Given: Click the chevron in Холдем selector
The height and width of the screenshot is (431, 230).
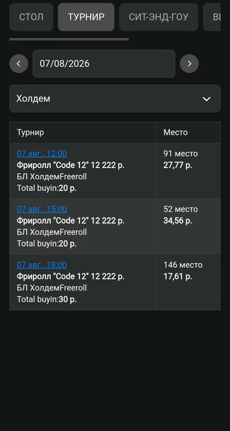Looking at the screenshot, I should click(x=207, y=99).
